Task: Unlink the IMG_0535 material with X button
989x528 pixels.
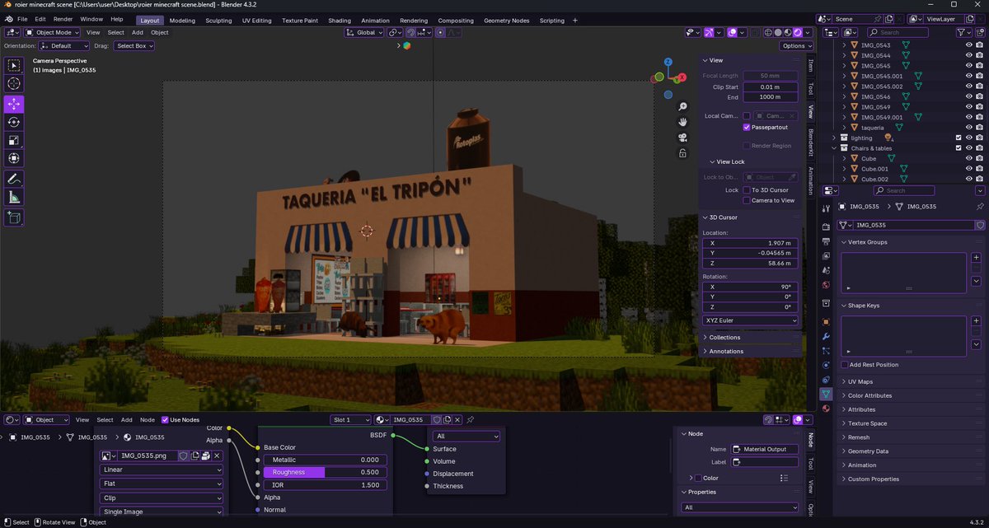Action: [457, 419]
